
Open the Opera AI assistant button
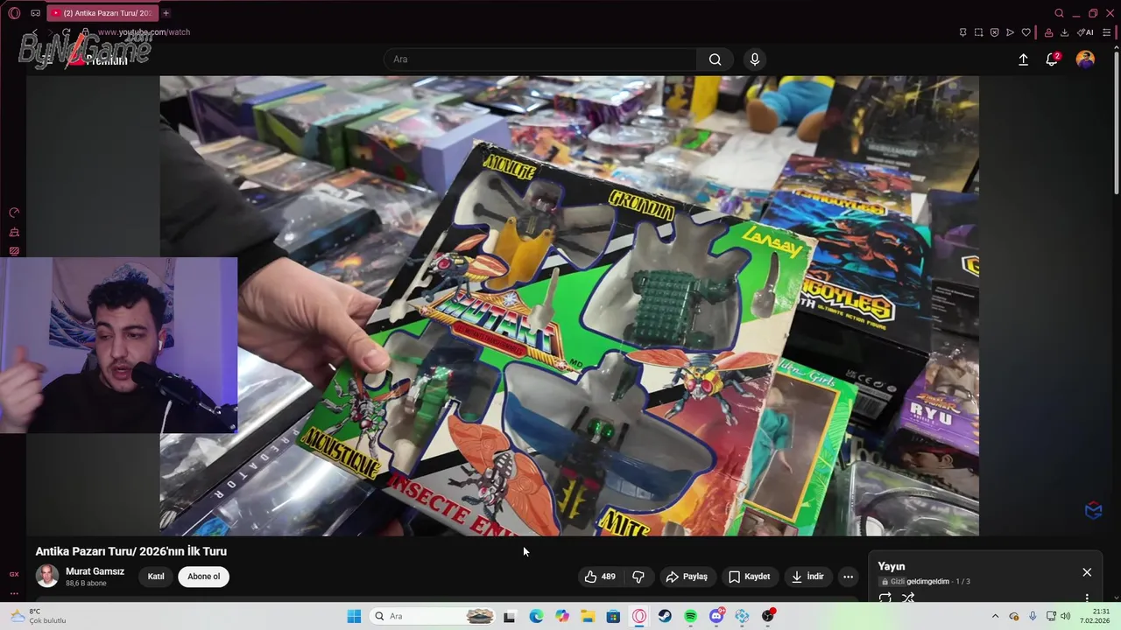pos(1085,32)
